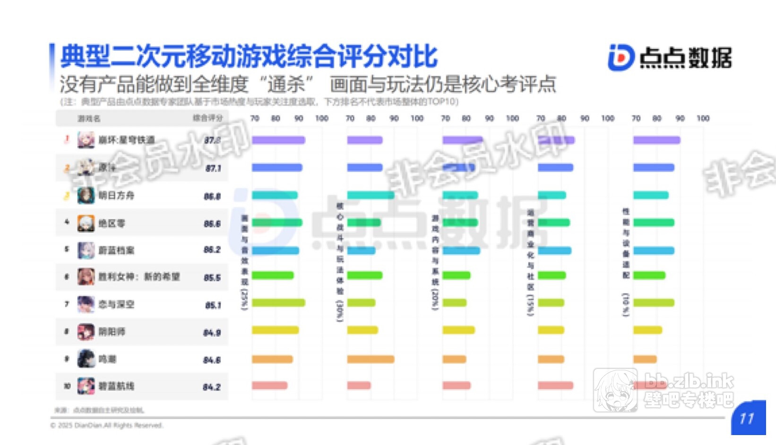Select the vertical label 运营商业化与社区 (15%)
776x445 pixels.
(x=531, y=262)
